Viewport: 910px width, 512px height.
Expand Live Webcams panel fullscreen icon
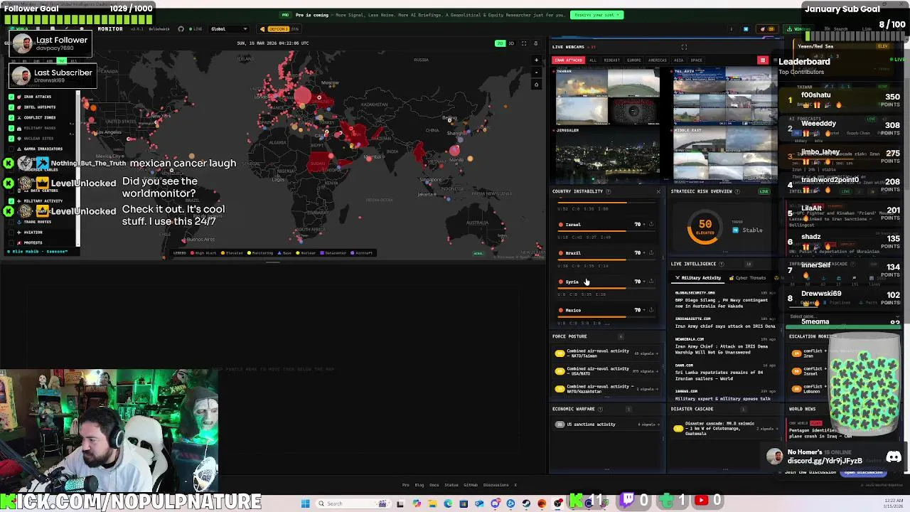click(684, 47)
